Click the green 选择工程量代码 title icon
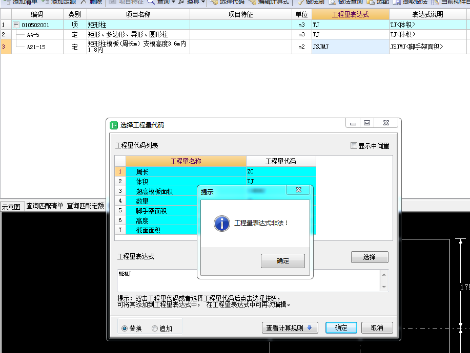This screenshot has height=353, width=470. [114, 125]
